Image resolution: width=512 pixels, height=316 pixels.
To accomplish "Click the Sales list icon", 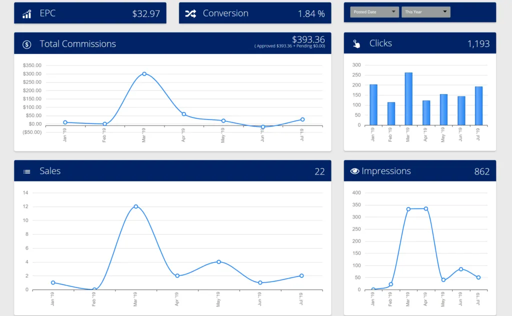I will click(x=27, y=171).
